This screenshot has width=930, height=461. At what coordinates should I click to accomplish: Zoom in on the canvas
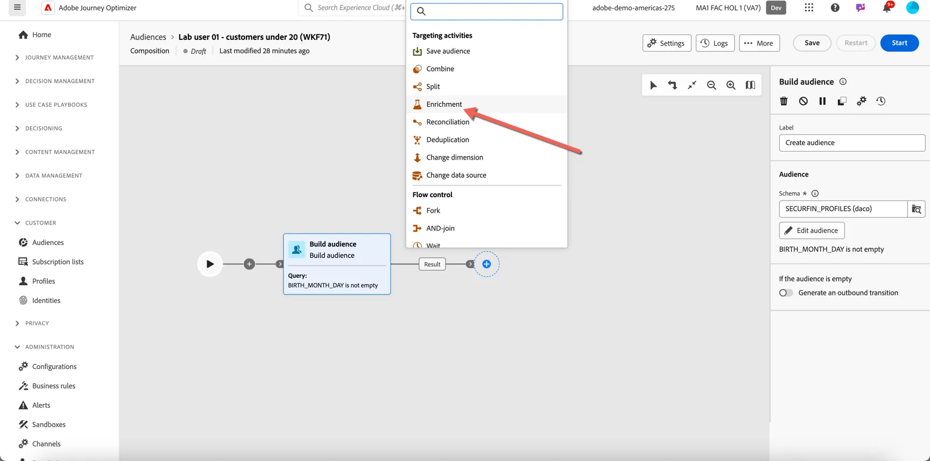pyautogui.click(x=731, y=85)
